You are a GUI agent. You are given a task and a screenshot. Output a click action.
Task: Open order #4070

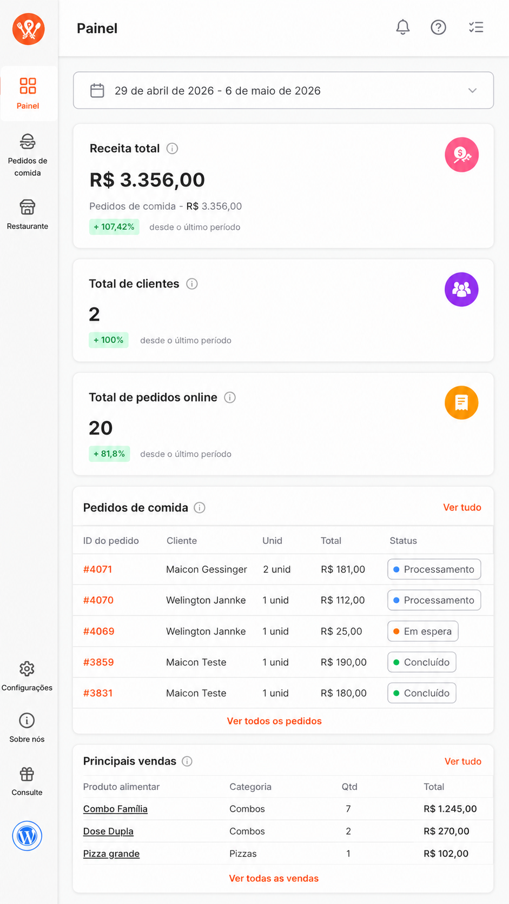tap(98, 600)
